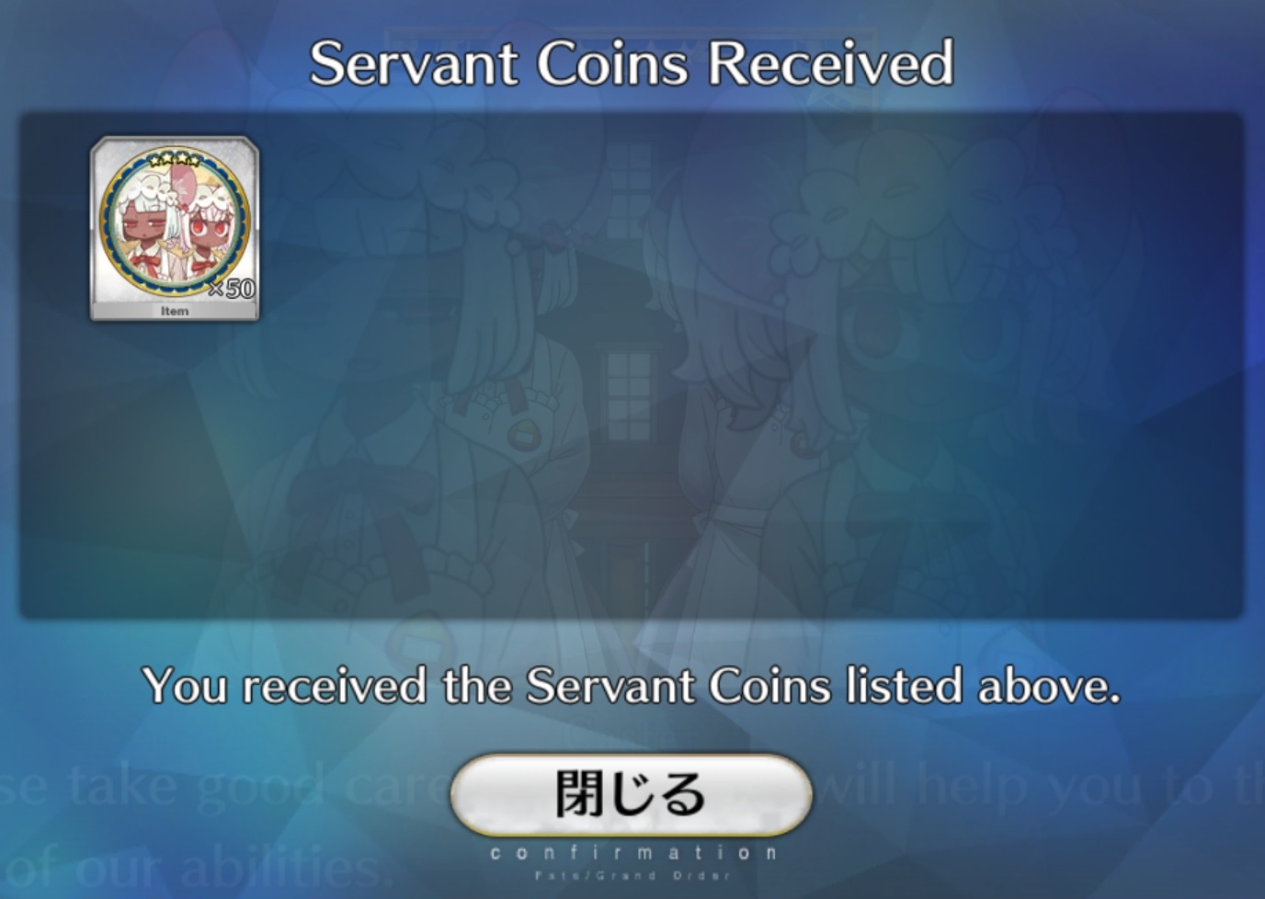
Task: Click the "confirmation" caption below the button
Action: point(632,853)
